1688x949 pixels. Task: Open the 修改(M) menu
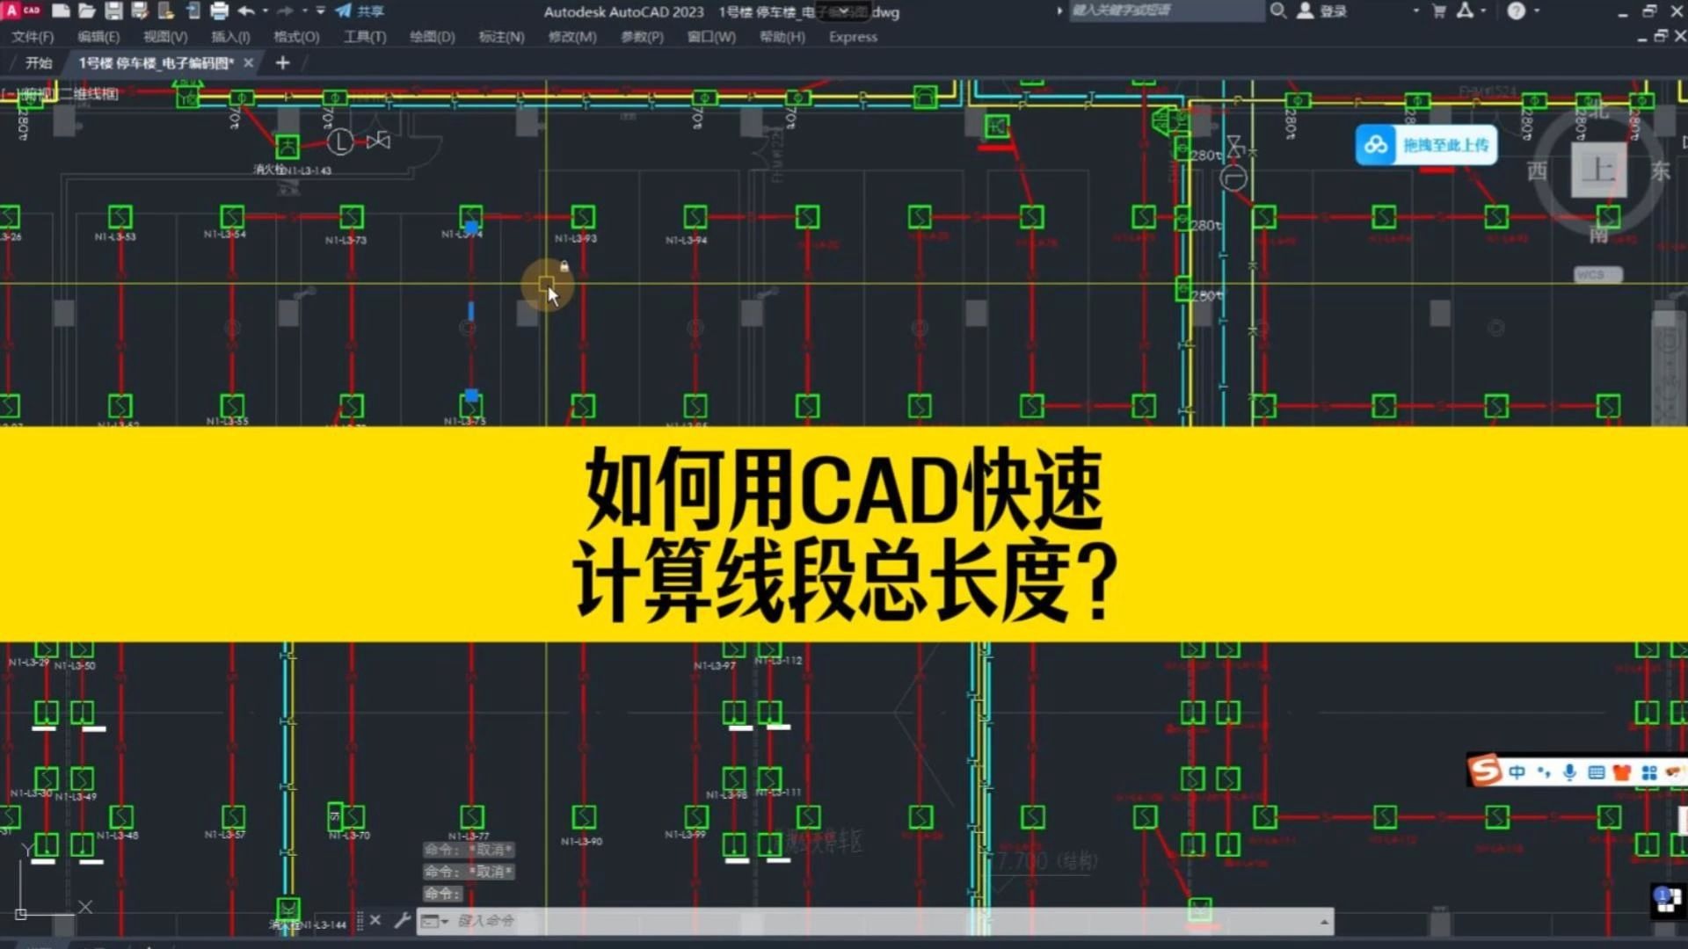571,37
